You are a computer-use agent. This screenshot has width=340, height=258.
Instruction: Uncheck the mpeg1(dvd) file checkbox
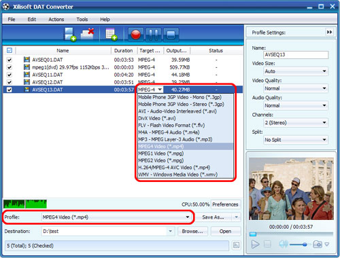pyautogui.click(x=10, y=67)
